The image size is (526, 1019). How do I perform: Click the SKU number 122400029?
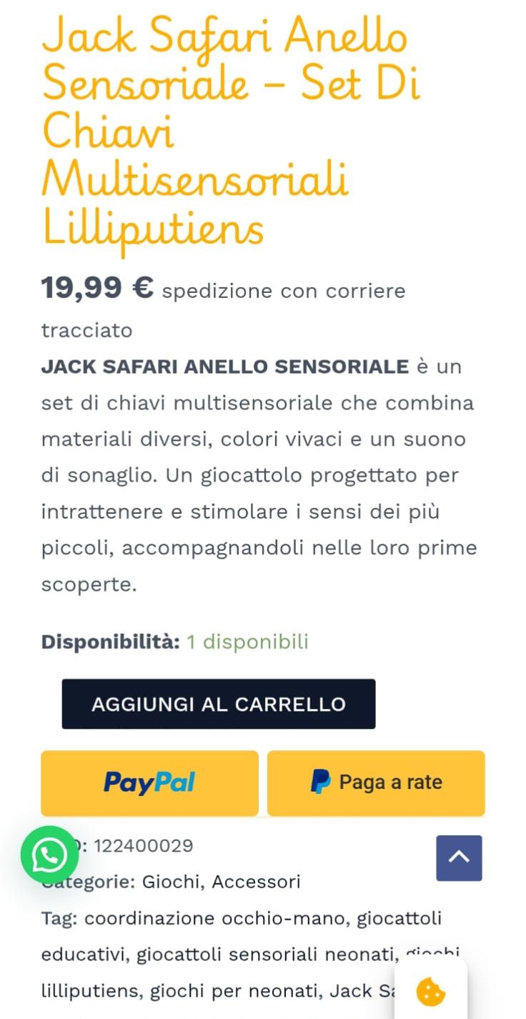[x=143, y=846]
